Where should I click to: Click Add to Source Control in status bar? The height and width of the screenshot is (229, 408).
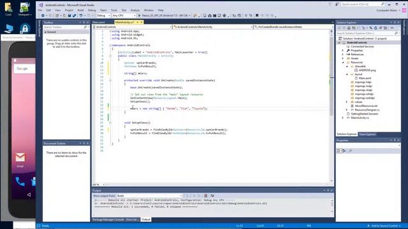(384, 226)
